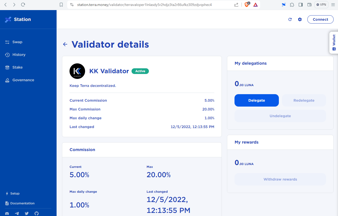Open the GitHub icon in sidebar

click(x=37, y=213)
